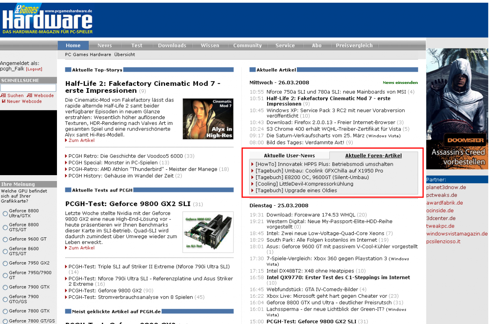
Task: Select Geforce 8800 Ultra/GTX radio button
Action: click(5, 214)
